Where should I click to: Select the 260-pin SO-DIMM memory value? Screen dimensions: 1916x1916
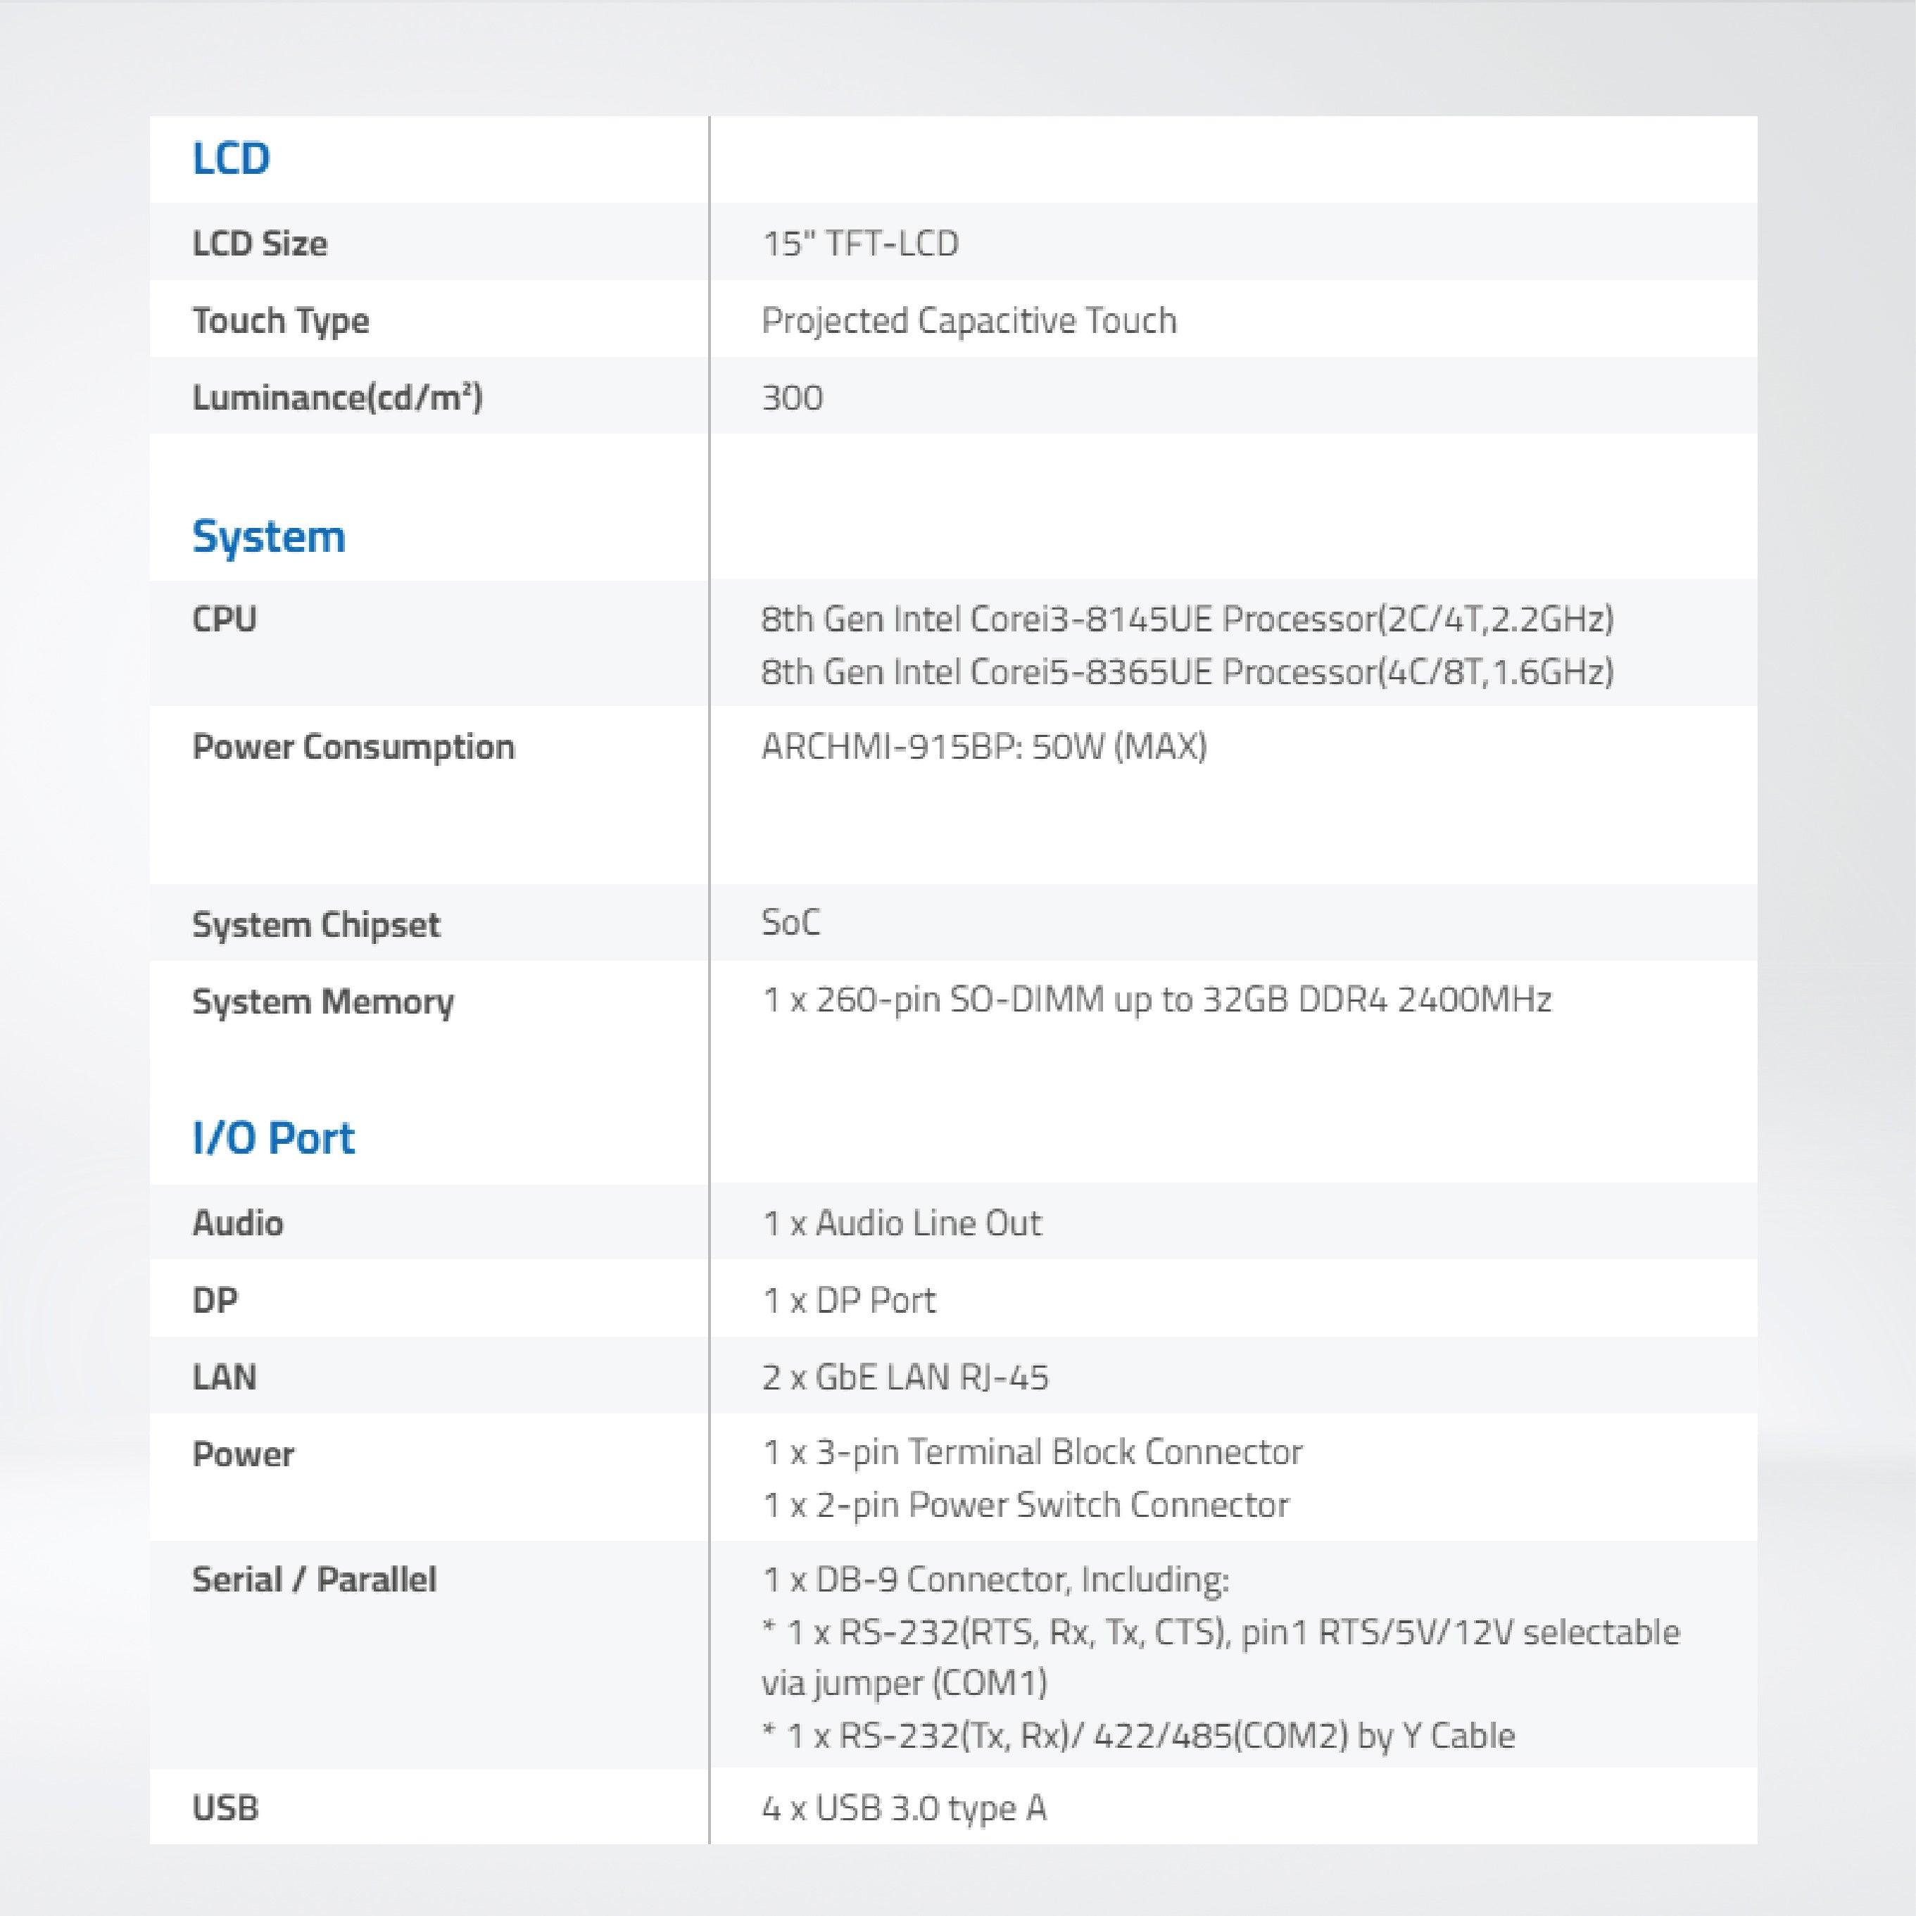(1156, 1000)
